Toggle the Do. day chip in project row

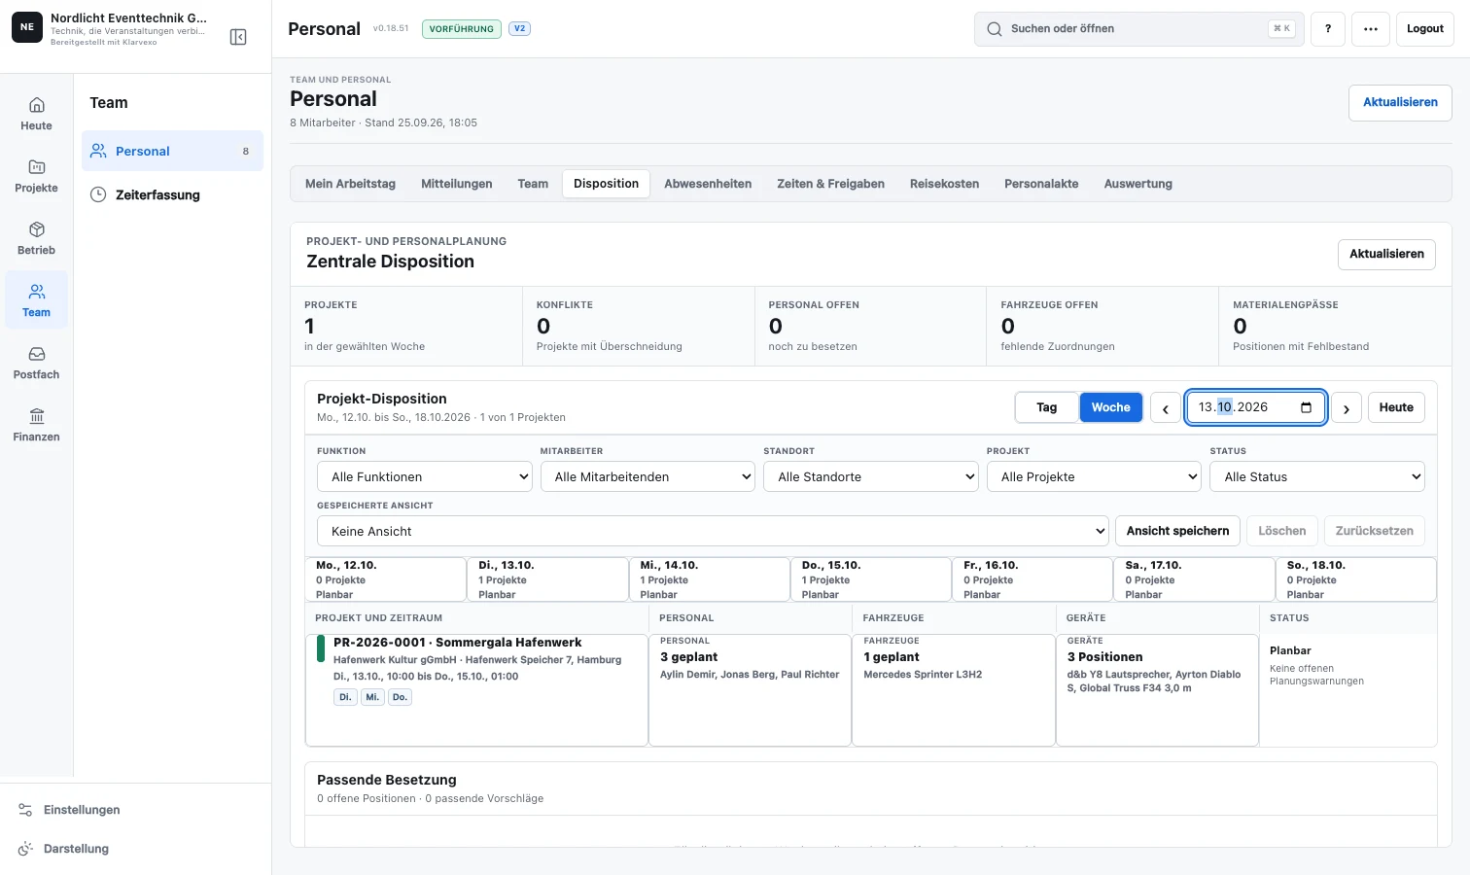pyautogui.click(x=400, y=697)
